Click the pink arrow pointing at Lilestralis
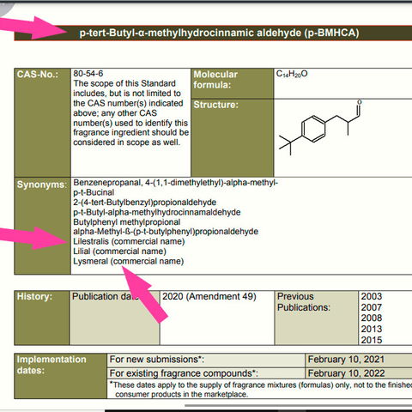Image resolution: width=412 pixels, height=412 pixels. click(33, 238)
